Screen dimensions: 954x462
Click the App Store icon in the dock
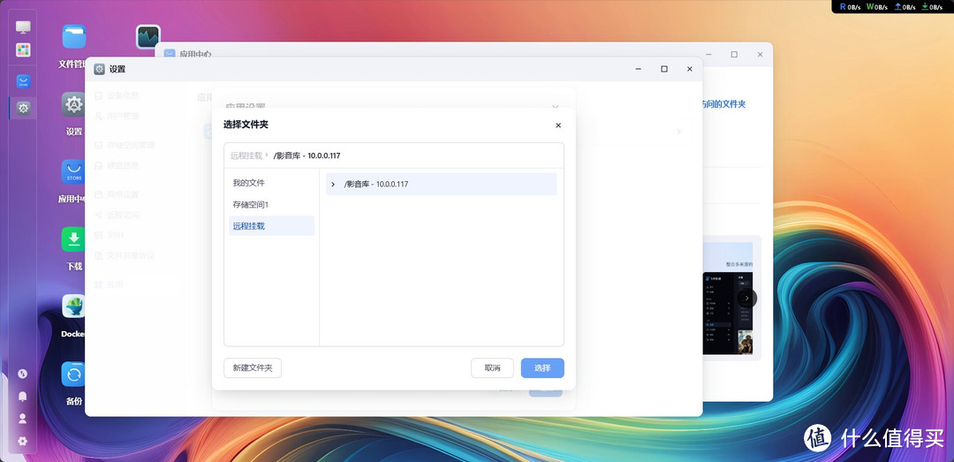[x=23, y=82]
